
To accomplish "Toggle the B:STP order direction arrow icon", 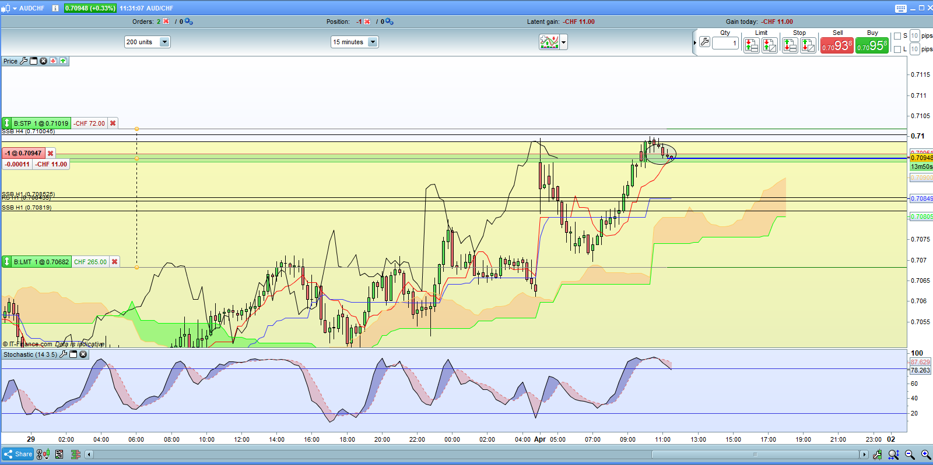I will pos(7,123).
